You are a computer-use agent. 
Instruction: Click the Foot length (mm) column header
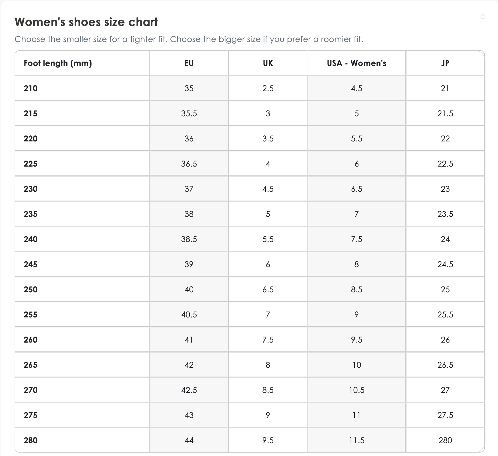coord(58,63)
